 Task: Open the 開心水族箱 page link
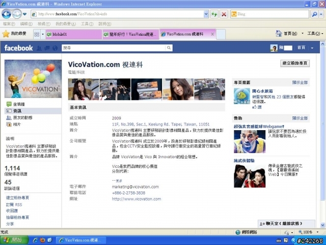pos(262,91)
